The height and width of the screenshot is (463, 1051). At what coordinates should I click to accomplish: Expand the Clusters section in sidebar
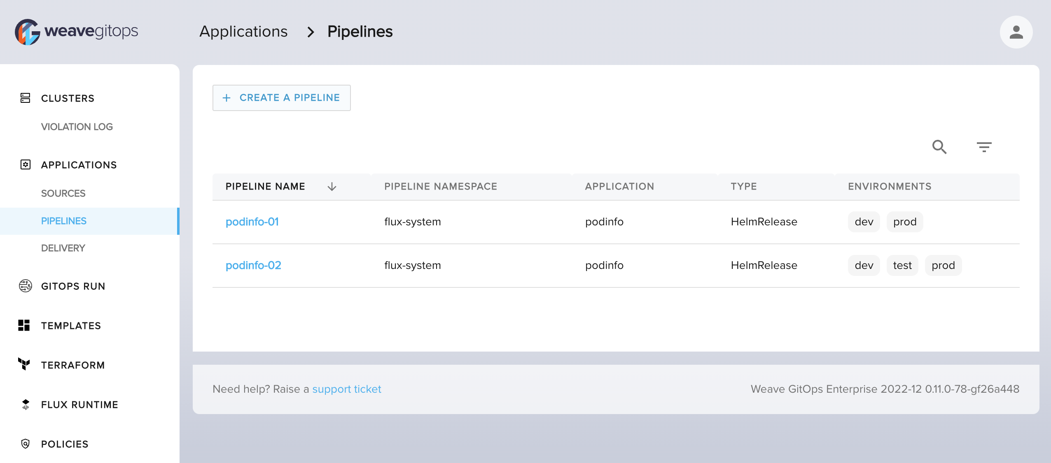67,98
